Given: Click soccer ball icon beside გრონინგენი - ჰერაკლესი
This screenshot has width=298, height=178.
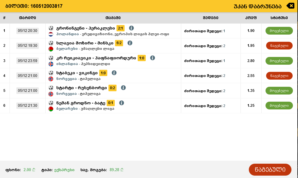Looking at the screenshot, I should point(51,28).
